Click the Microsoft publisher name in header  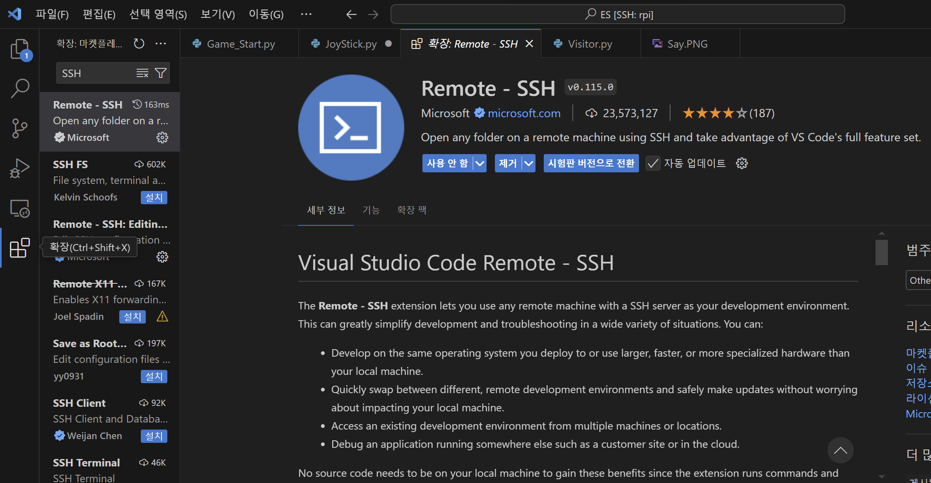coord(445,113)
